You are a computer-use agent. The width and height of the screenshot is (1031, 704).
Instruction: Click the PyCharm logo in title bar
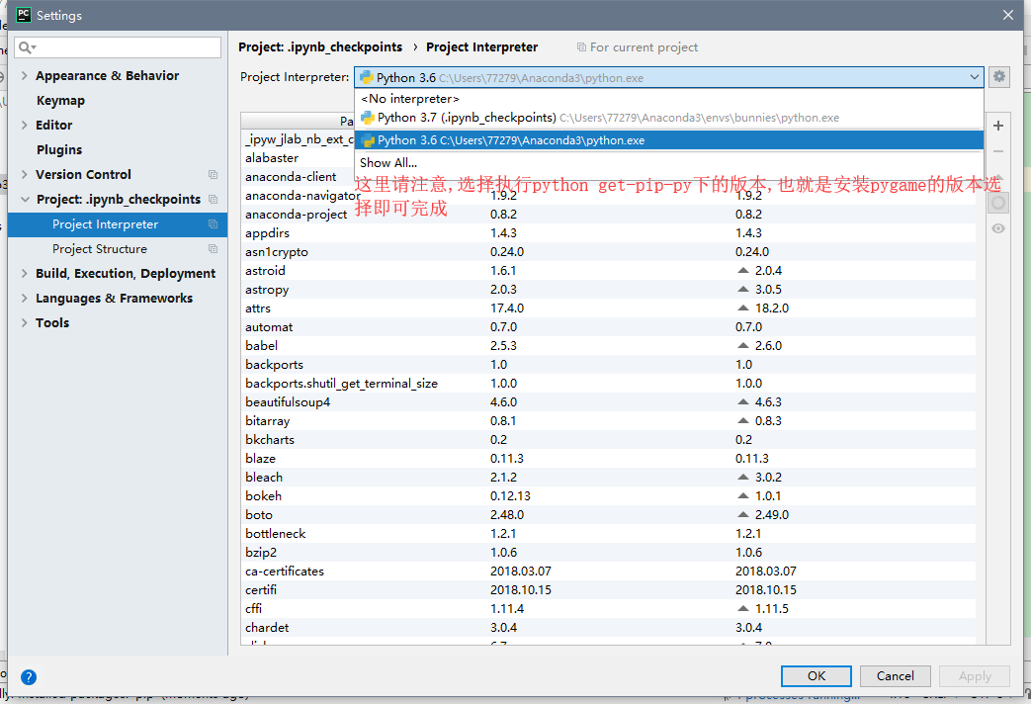[x=23, y=15]
